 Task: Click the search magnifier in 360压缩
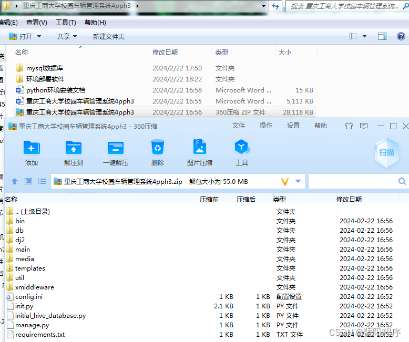(402, 181)
